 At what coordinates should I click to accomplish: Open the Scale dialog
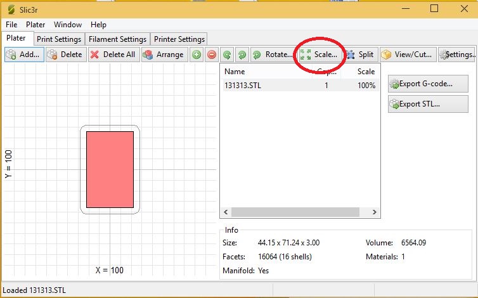(319, 55)
